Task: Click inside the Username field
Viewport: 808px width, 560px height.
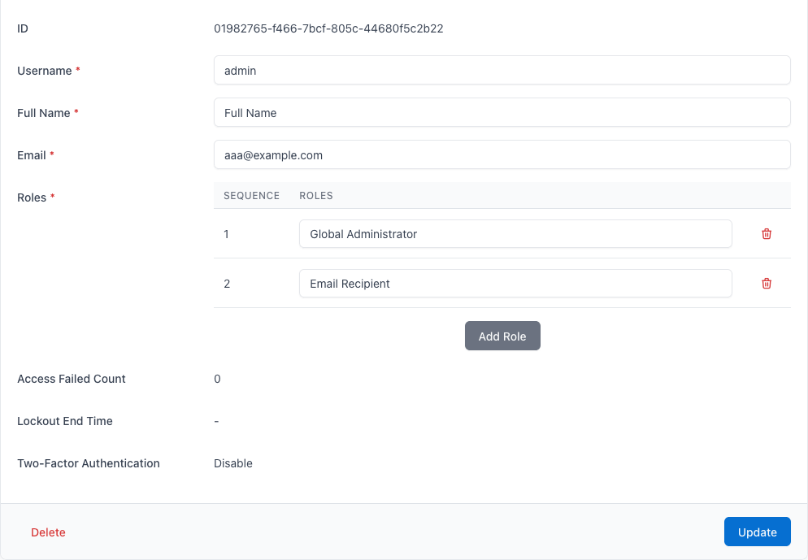Action: tap(501, 70)
